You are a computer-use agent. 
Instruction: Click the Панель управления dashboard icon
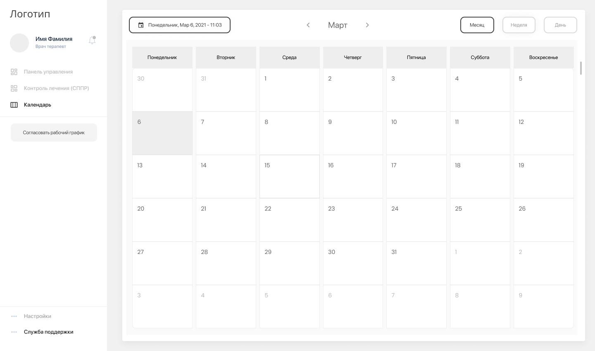click(14, 72)
